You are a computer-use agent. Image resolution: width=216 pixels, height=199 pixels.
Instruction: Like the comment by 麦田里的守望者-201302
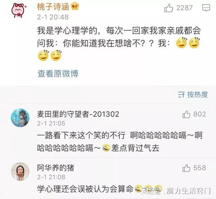click(x=186, y=114)
